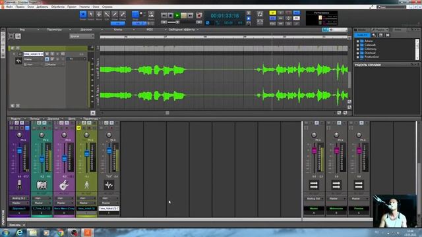
Task: Click the timeline ruler above the waveform
Action: click(x=224, y=37)
